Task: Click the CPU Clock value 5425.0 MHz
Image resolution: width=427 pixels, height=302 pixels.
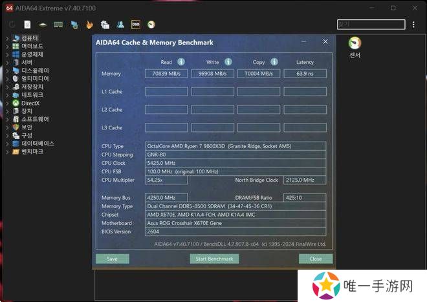Action: point(235,163)
